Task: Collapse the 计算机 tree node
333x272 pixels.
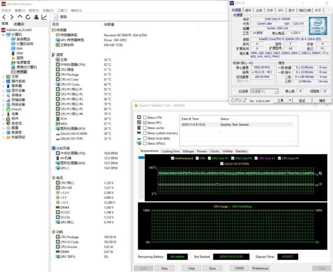Action: pyautogui.click(x=3, y=35)
